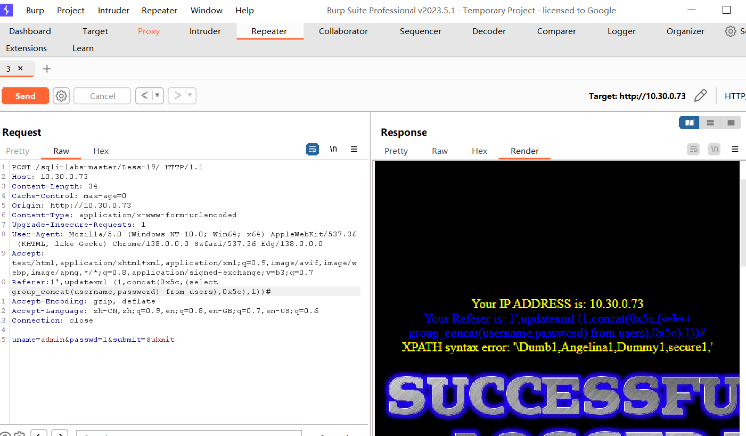The height and width of the screenshot is (436, 746).
Task: Select response Pretty view tab
Action: (396, 151)
